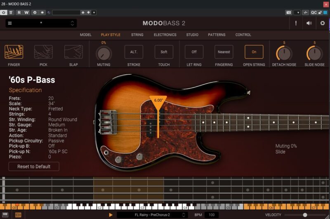The image size is (330, 219).
Task: Click the "'60s P SC" pickup value
Action: tap(58, 151)
